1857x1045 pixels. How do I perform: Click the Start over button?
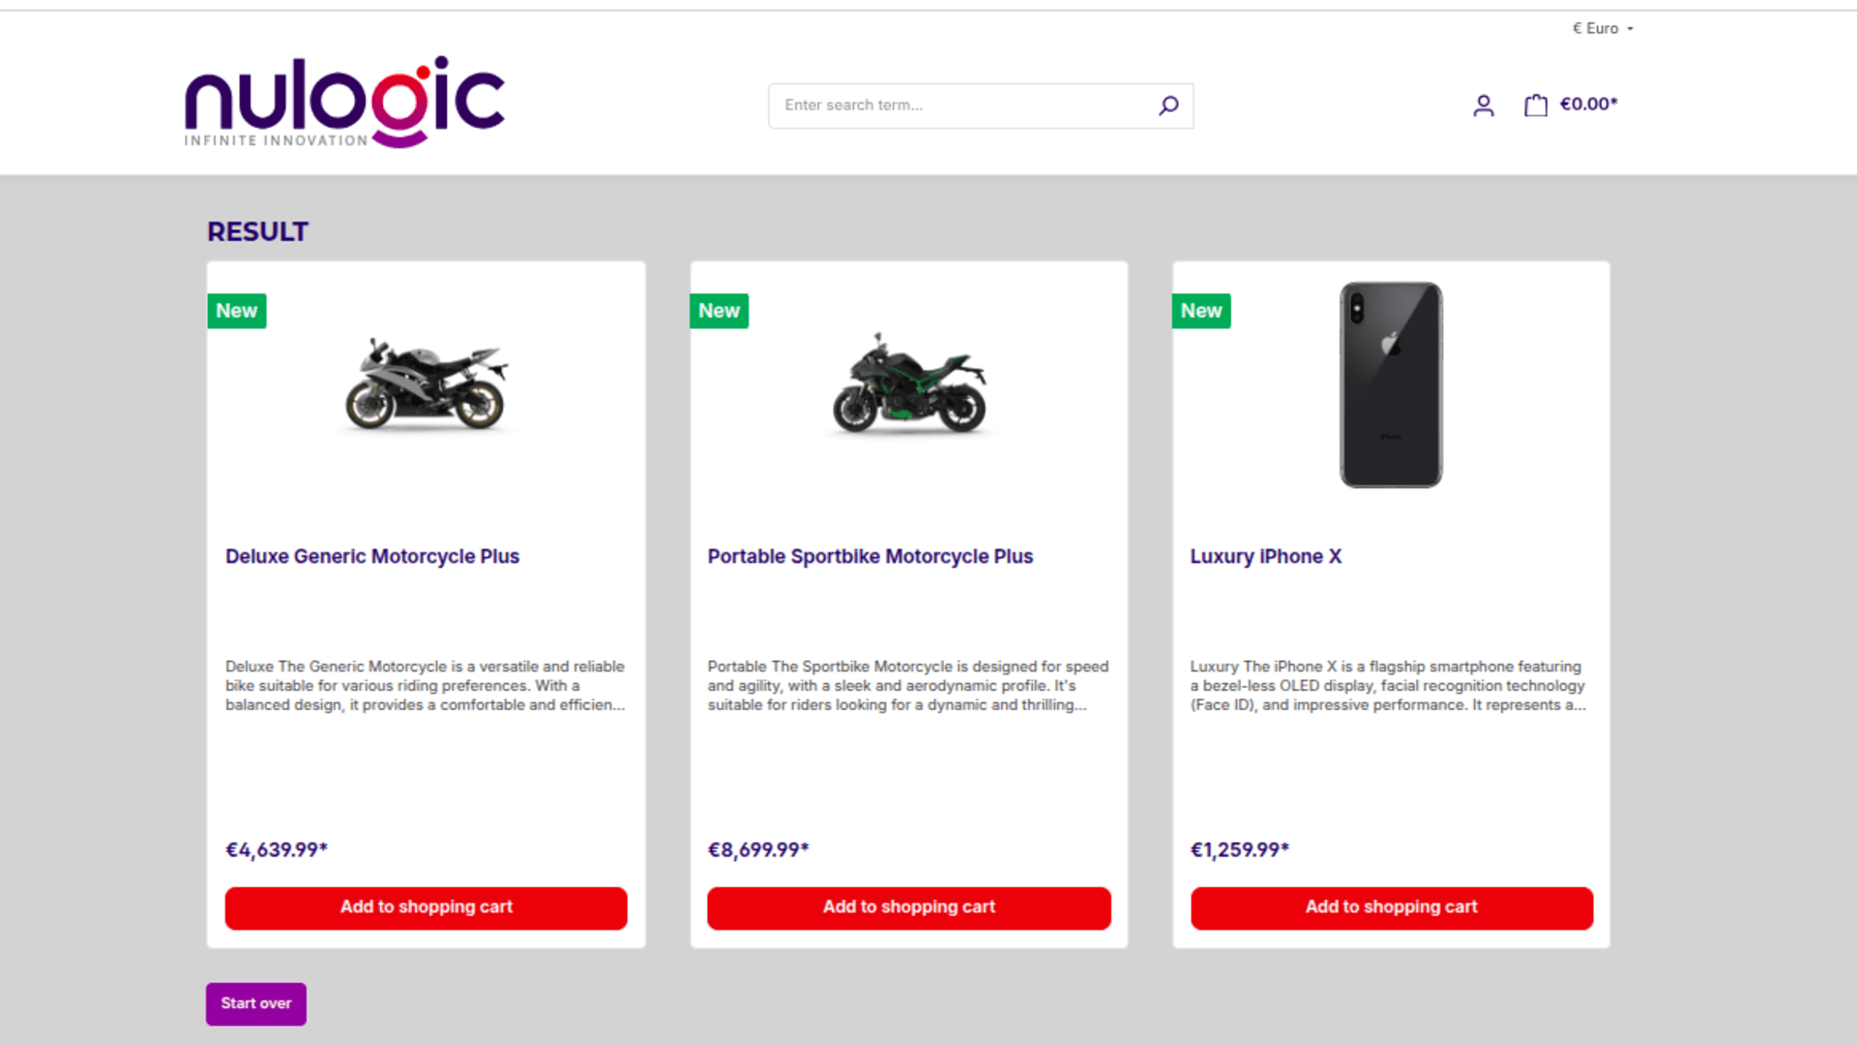[x=256, y=1003]
